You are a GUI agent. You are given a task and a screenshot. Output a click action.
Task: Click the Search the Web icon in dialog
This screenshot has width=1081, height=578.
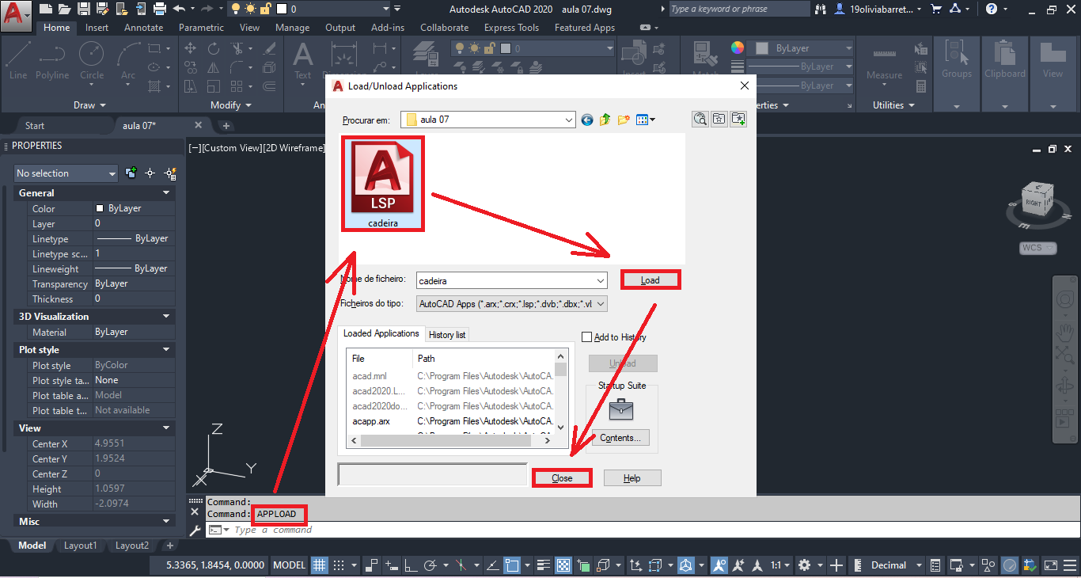700,119
